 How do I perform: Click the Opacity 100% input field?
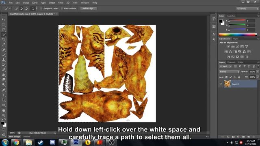click(x=252, y=72)
